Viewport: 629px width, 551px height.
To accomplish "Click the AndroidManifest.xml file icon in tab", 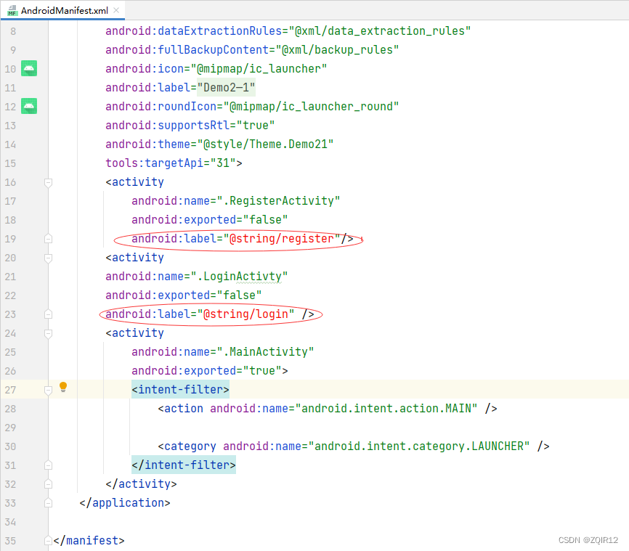I will (x=12, y=10).
